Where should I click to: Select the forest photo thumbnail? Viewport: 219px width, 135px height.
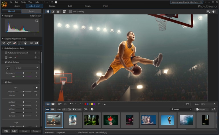click(x=92, y=120)
